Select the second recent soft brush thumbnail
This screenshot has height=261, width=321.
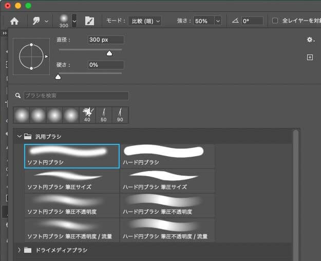[x=38, y=115]
